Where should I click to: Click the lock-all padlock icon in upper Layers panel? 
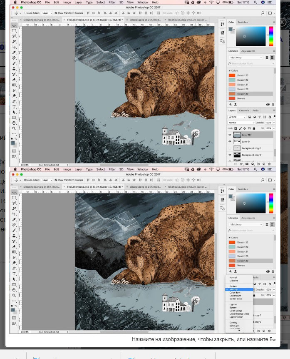254,128
